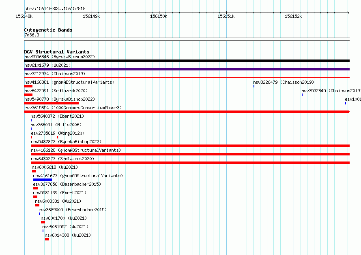
Task: Click the small red nsv5581139 bar
Action: coord(35,197)
